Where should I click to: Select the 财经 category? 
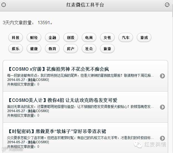(x=34, y=38)
